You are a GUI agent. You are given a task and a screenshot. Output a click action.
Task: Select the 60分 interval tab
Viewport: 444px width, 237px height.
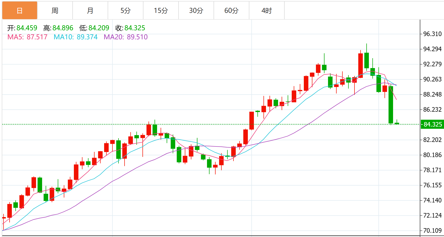click(231, 11)
